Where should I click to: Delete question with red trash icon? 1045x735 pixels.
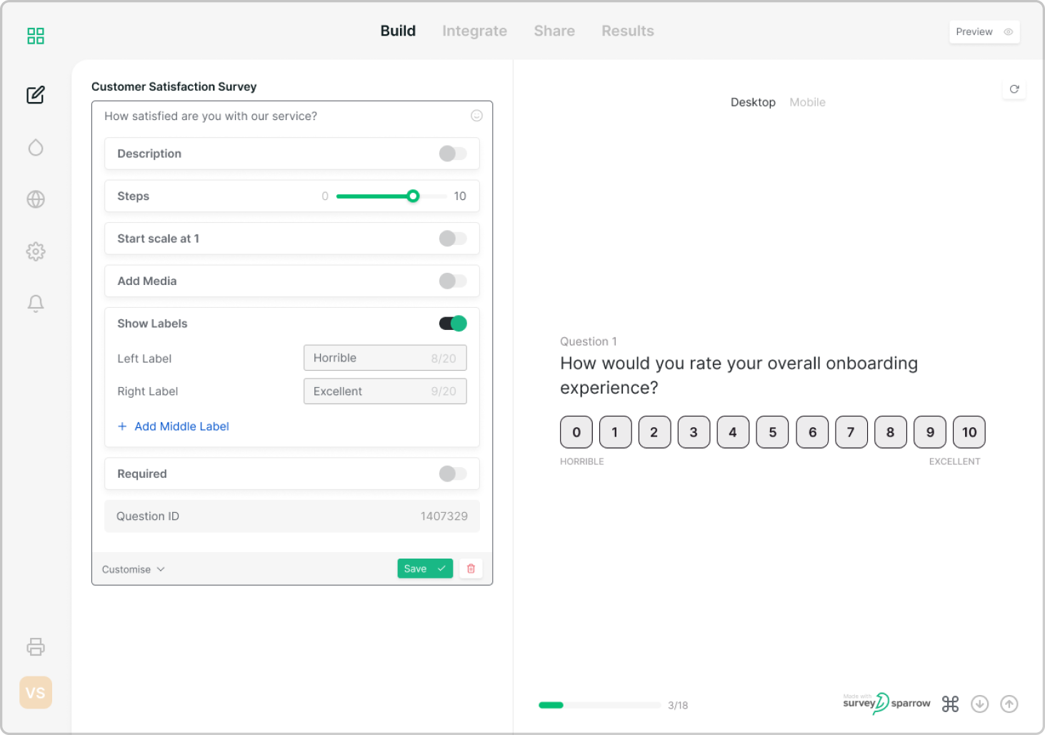pyautogui.click(x=471, y=569)
